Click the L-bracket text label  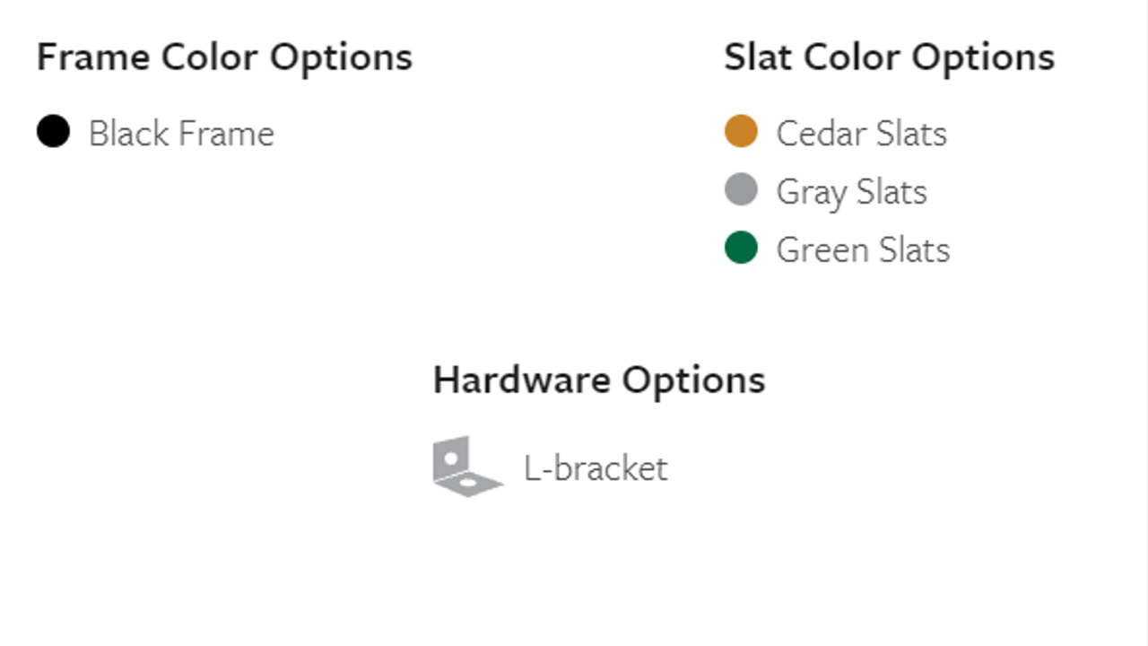(x=596, y=468)
